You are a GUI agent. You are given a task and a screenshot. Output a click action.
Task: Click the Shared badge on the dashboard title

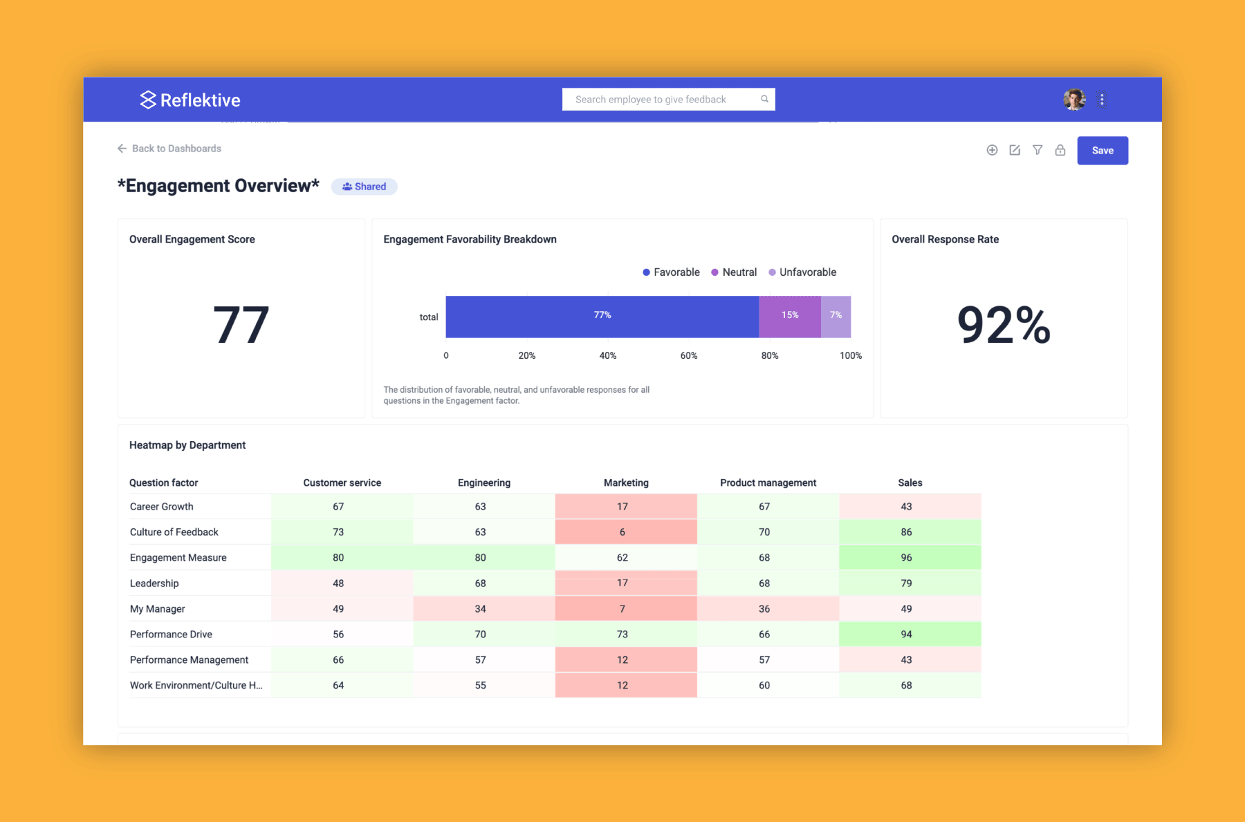365,187
